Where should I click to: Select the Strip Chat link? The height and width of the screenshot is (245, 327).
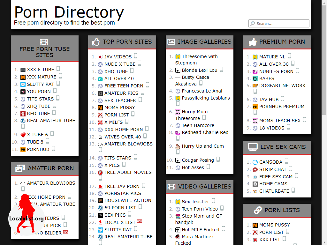[x=272, y=169]
